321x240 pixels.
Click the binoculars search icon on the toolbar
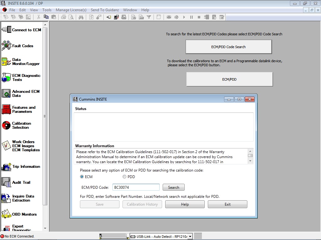click(x=81, y=17)
